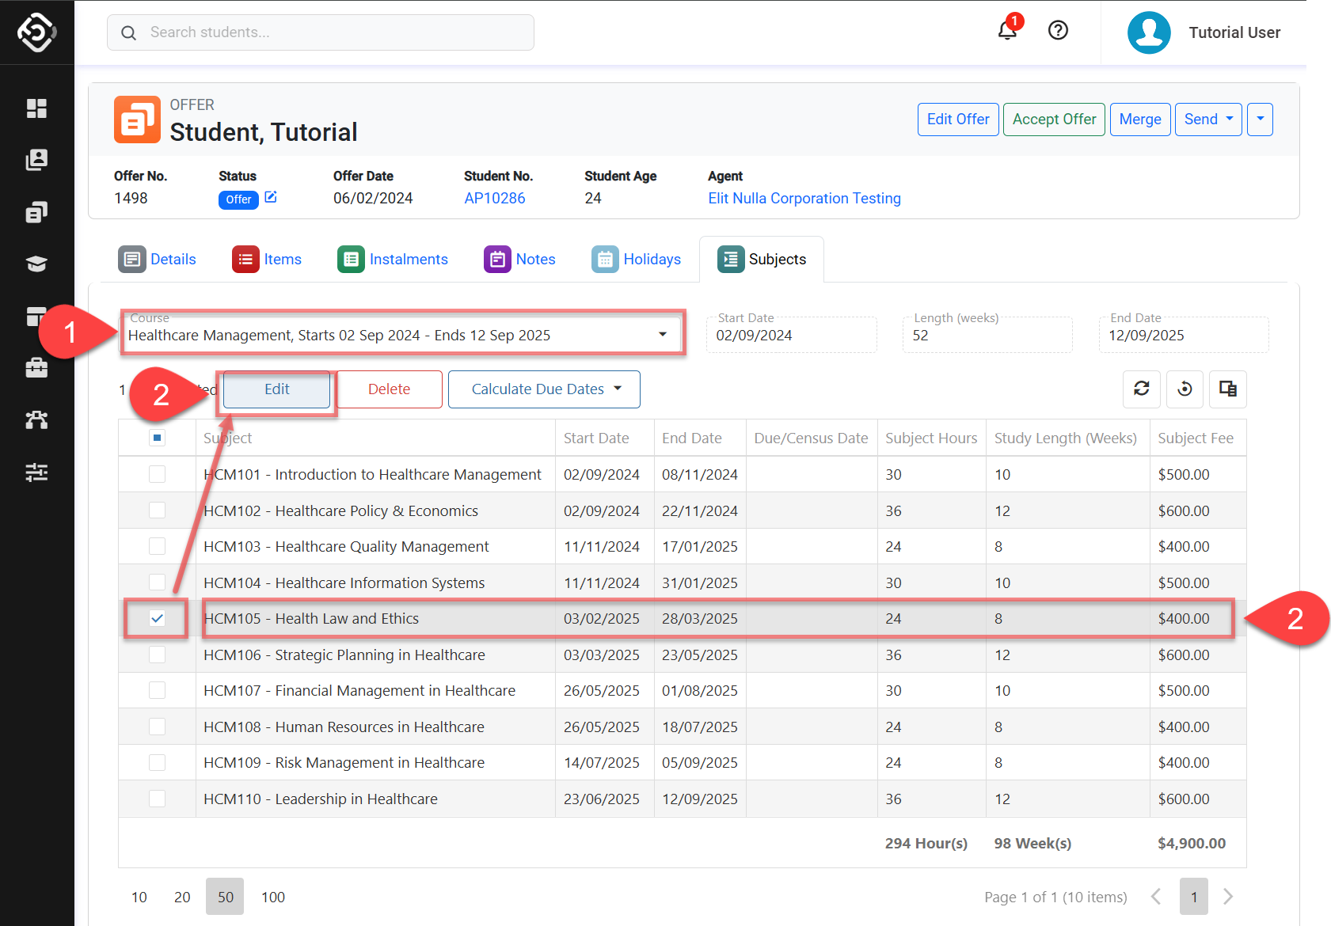Viewport: 1331px width, 926px height.
Task: Open the contacts icon in sidebar
Action: (x=36, y=160)
